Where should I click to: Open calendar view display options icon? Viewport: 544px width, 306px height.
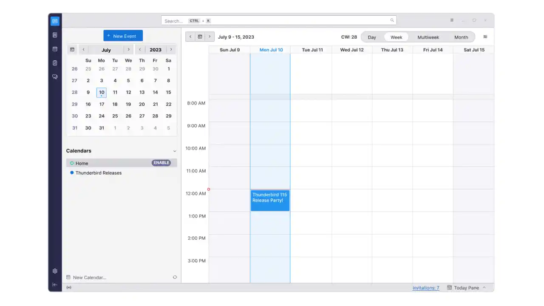485,37
